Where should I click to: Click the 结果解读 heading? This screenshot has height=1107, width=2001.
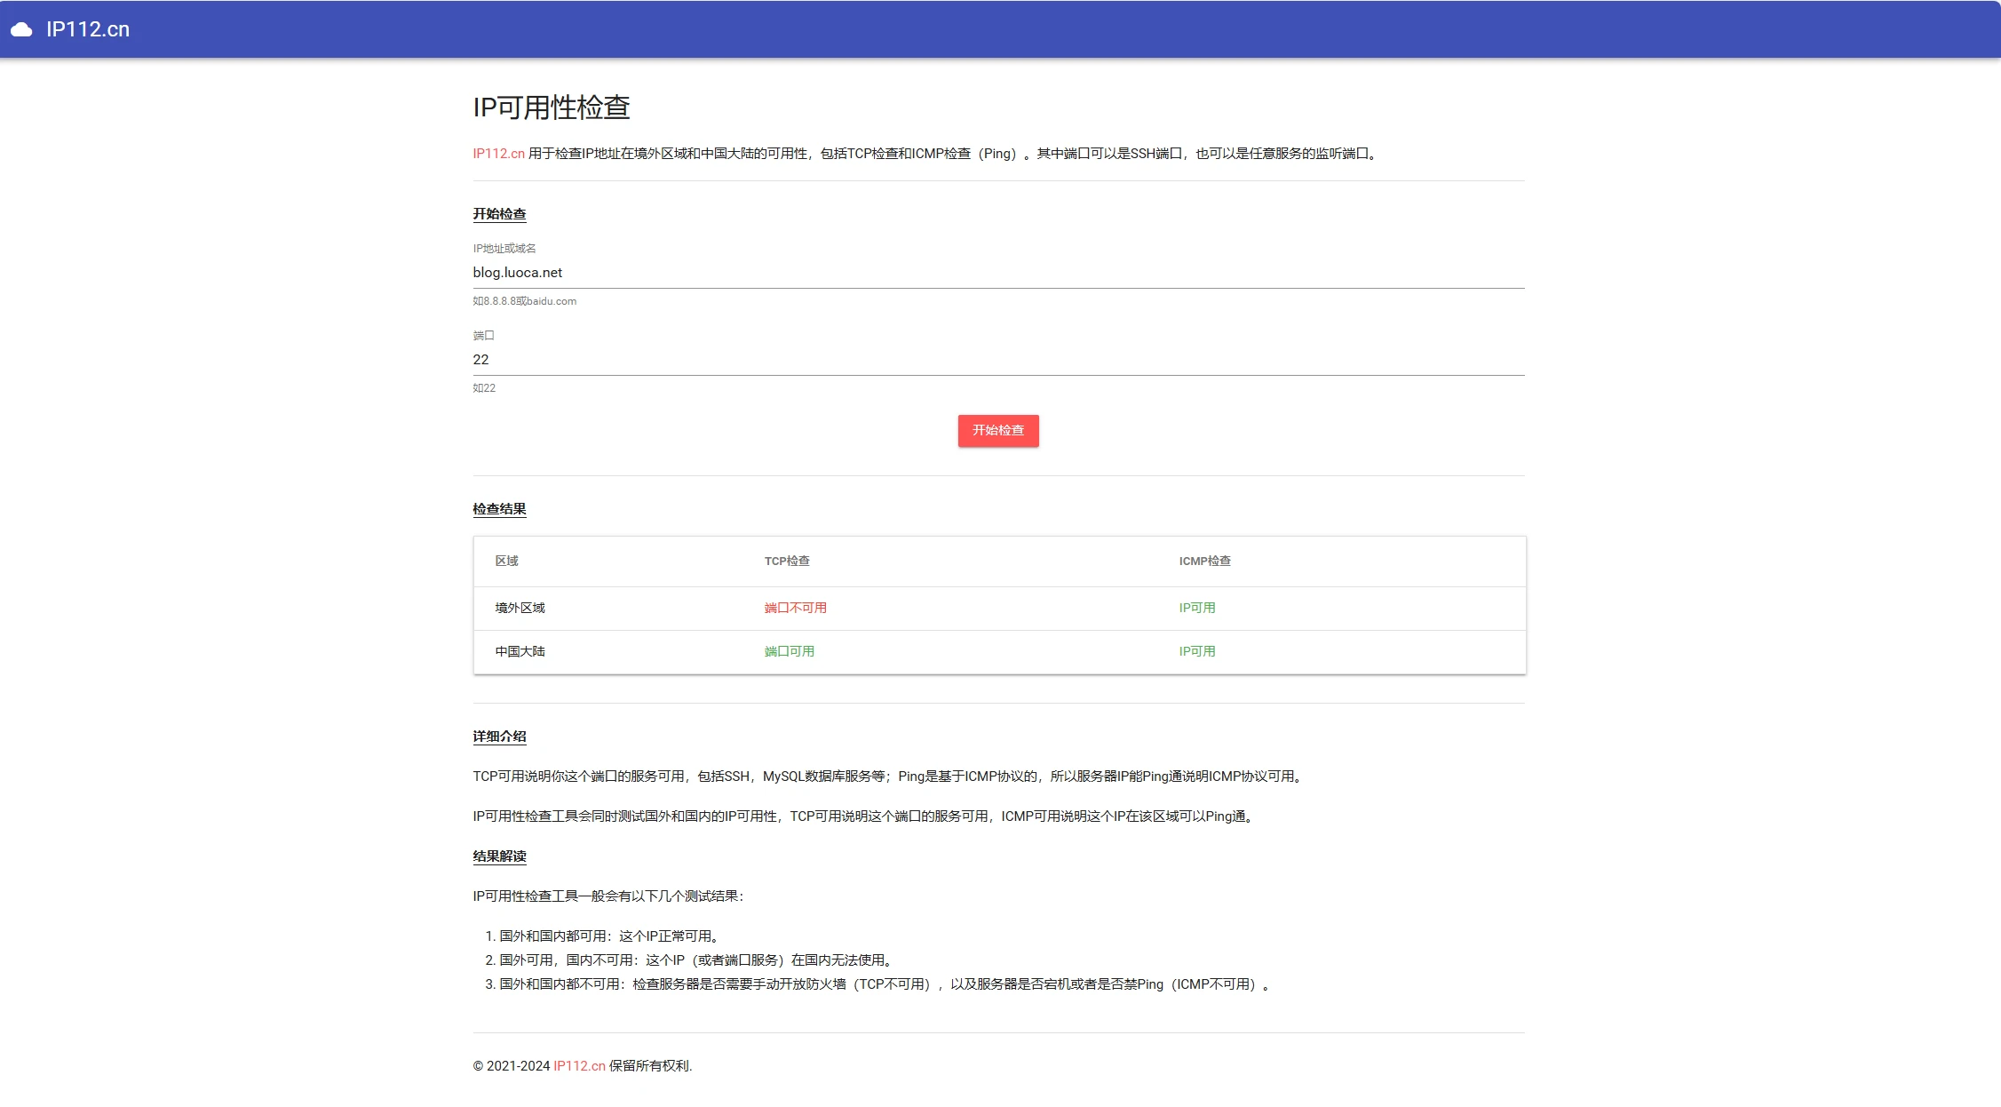pyautogui.click(x=499, y=856)
